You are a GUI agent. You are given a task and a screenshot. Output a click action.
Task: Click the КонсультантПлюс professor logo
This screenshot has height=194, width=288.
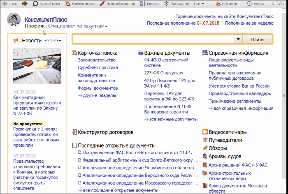point(14,19)
